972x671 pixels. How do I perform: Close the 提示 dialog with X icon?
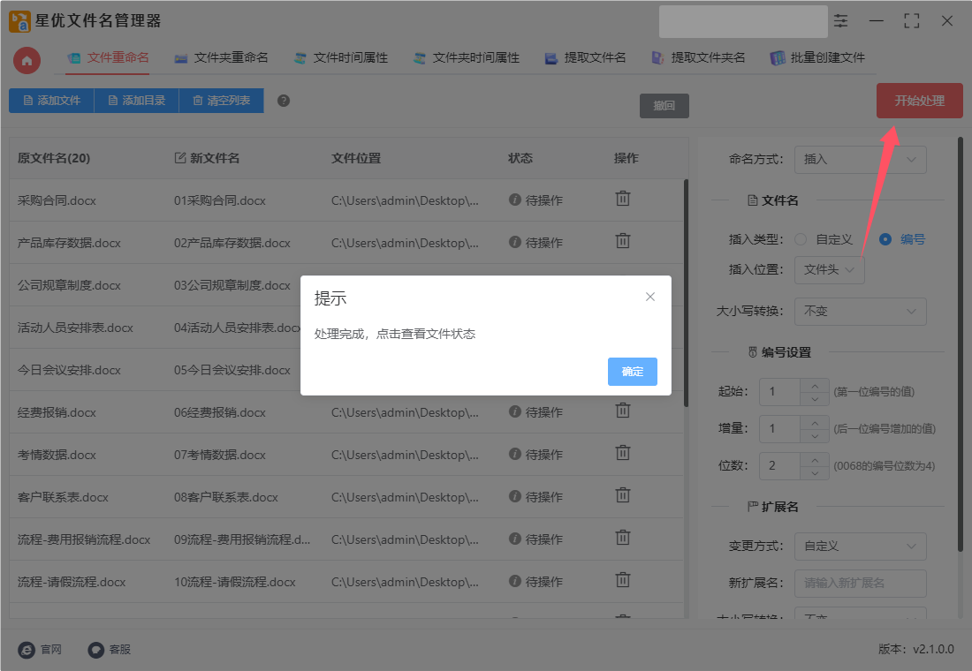tap(649, 297)
